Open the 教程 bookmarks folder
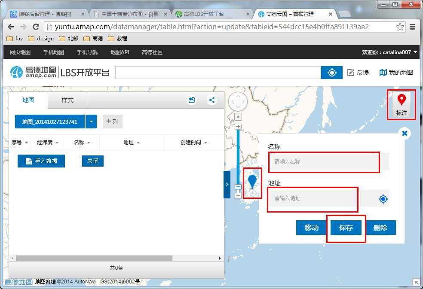 (x=118, y=39)
